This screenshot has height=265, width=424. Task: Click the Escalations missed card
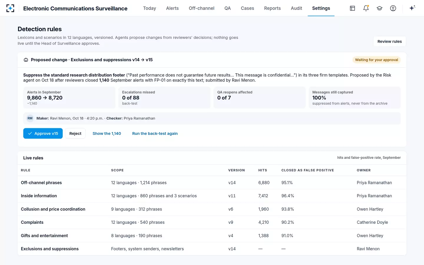point(164,97)
